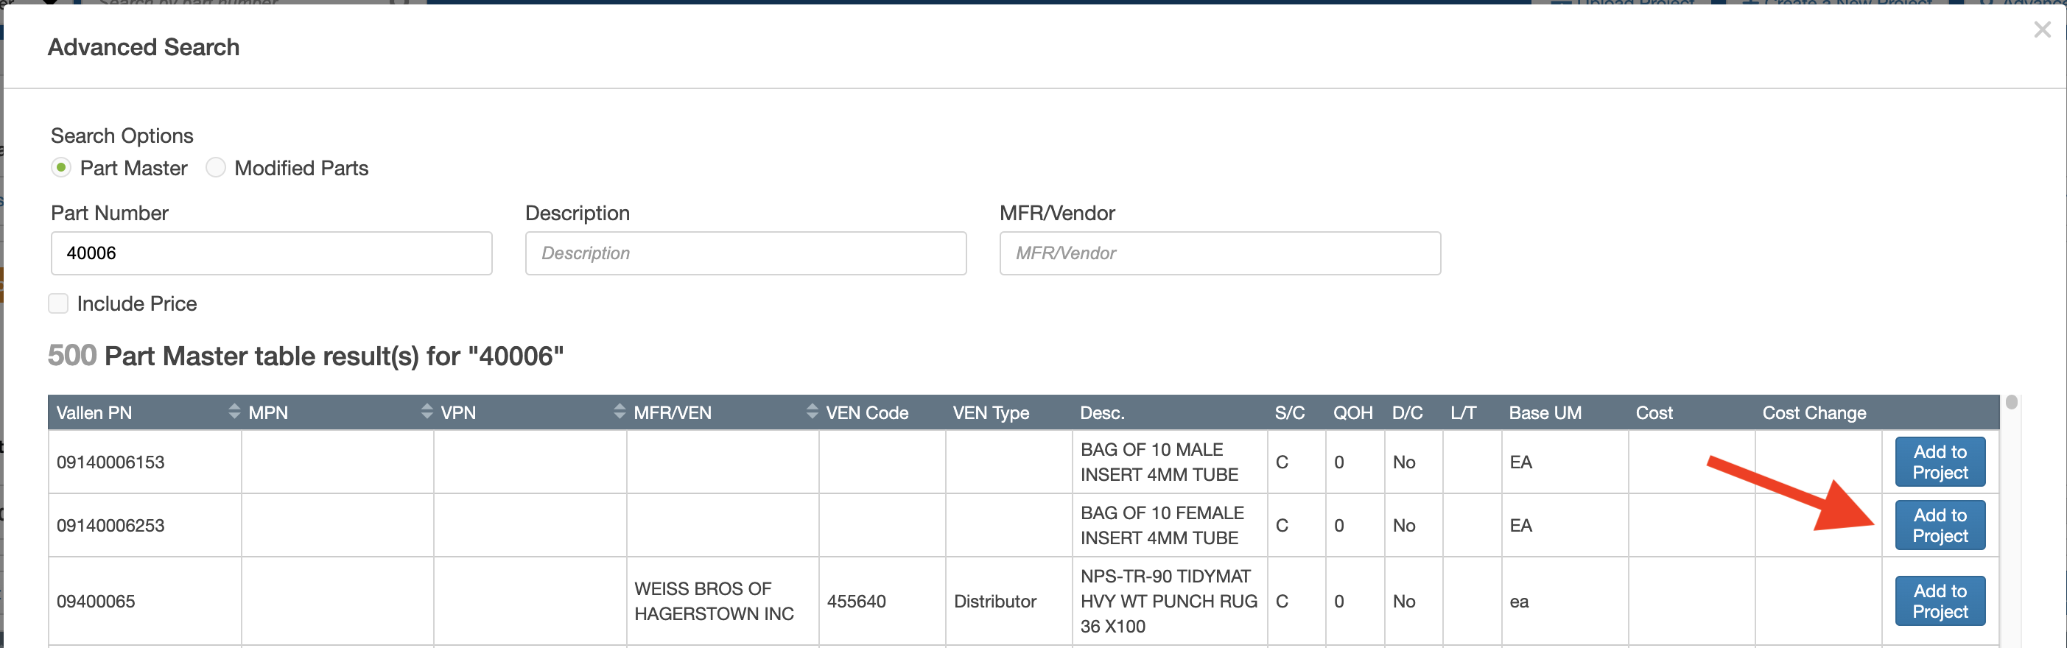The width and height of the screenshot is (2067, 648).
Task: Focus the Part Number field containing 40006
Action: 271,253
